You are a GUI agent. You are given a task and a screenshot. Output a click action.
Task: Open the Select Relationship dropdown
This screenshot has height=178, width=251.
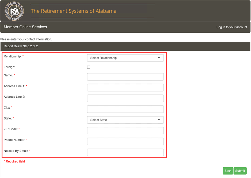click(x=125, y=58)
